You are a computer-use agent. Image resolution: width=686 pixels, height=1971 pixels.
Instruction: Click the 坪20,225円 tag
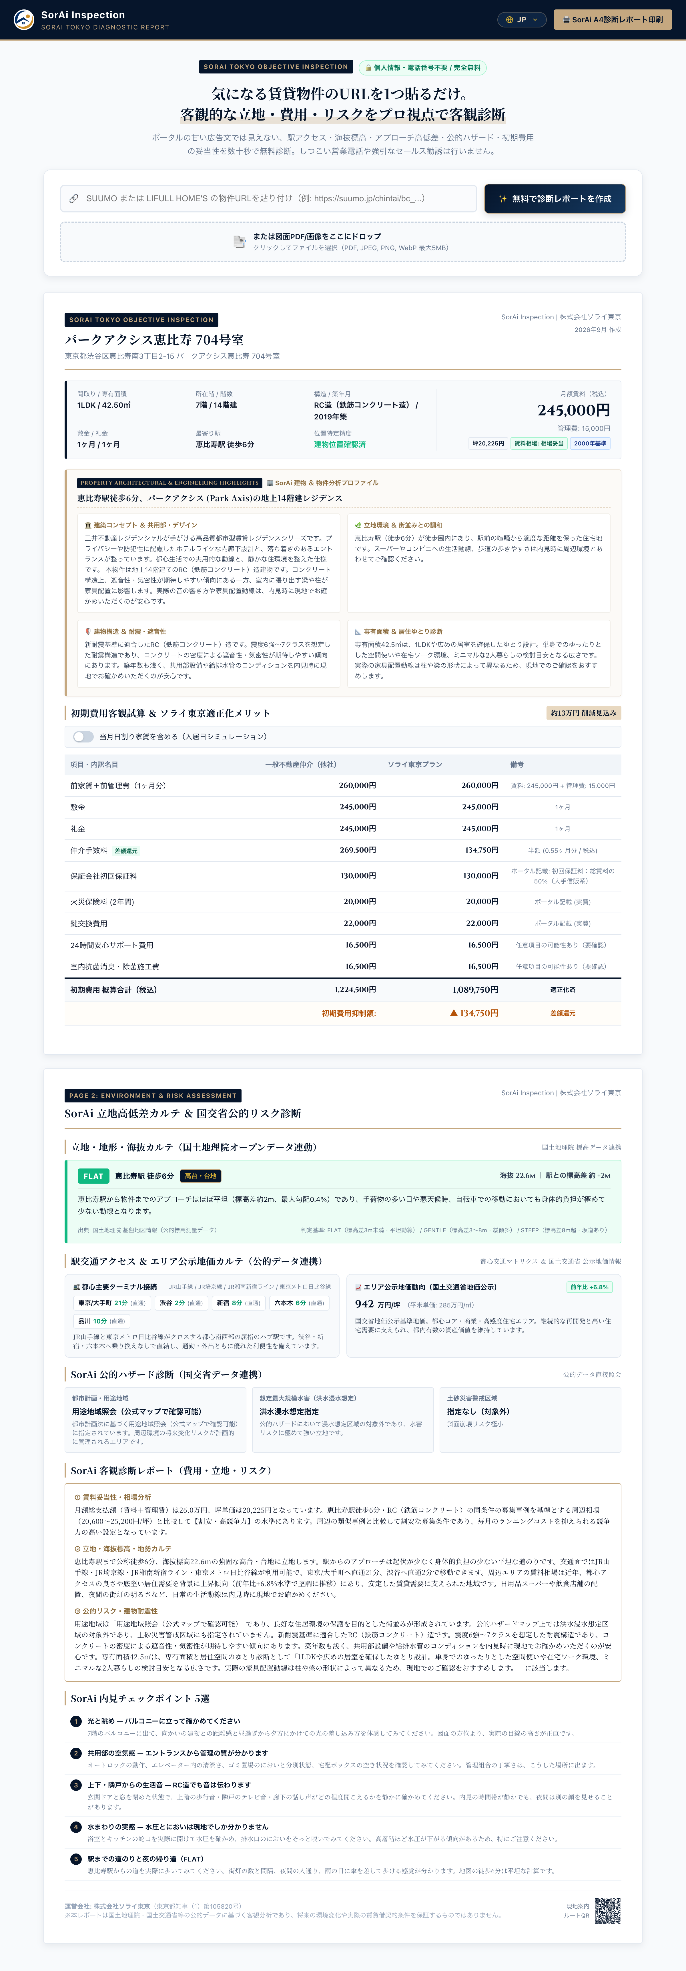pos(488,443)
